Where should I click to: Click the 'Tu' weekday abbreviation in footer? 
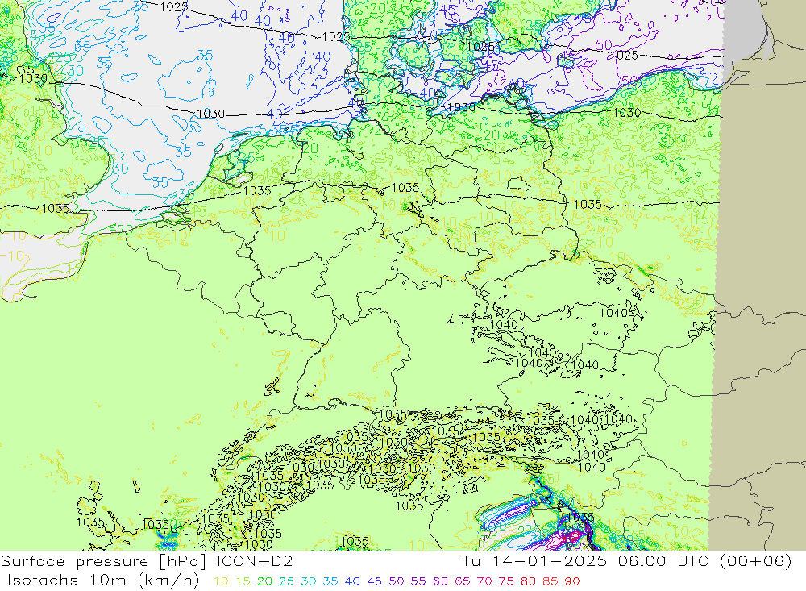coord(472,561)
